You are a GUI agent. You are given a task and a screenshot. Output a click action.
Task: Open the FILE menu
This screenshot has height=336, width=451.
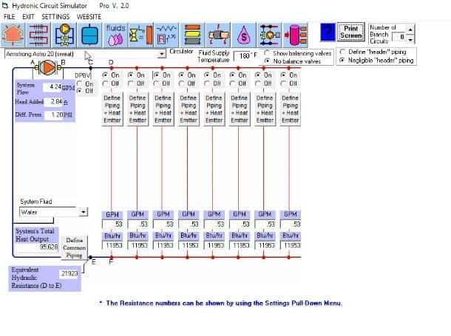tap(10, 16)
